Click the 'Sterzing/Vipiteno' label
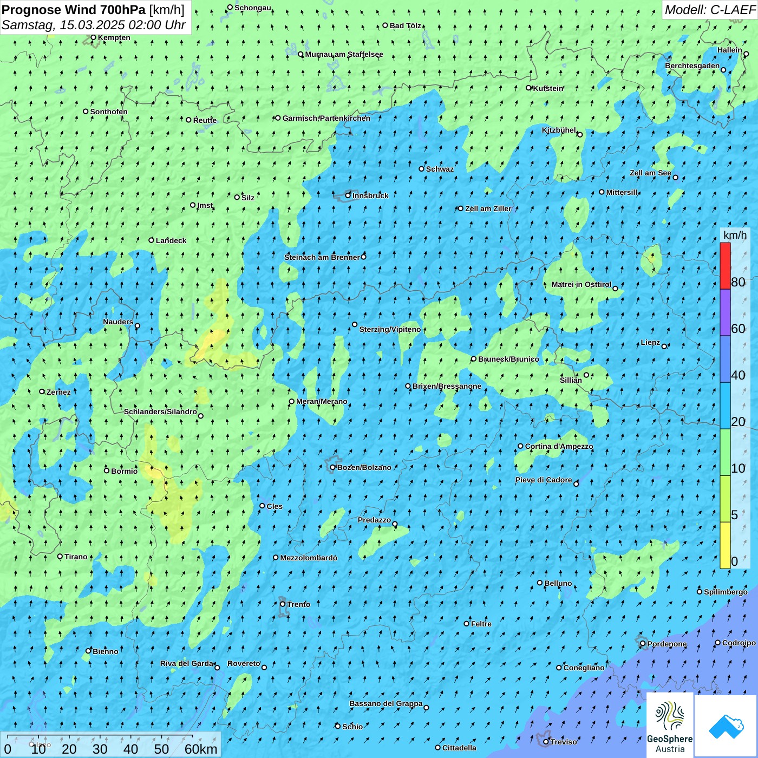 [390, 329]
